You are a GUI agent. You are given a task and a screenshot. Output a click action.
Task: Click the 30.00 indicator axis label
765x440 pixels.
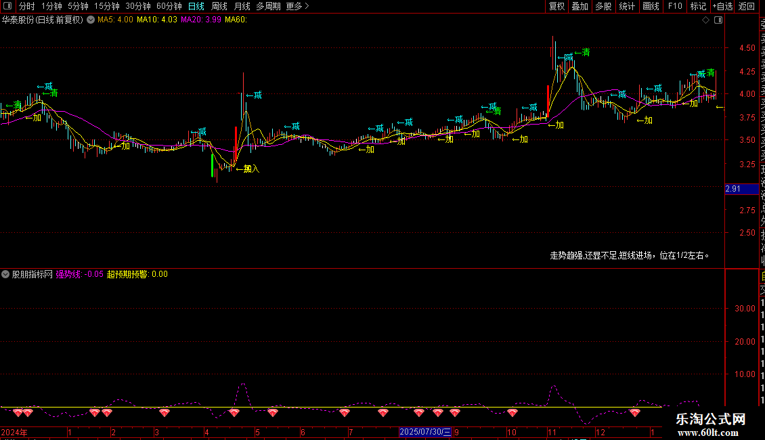click(745, 308)
